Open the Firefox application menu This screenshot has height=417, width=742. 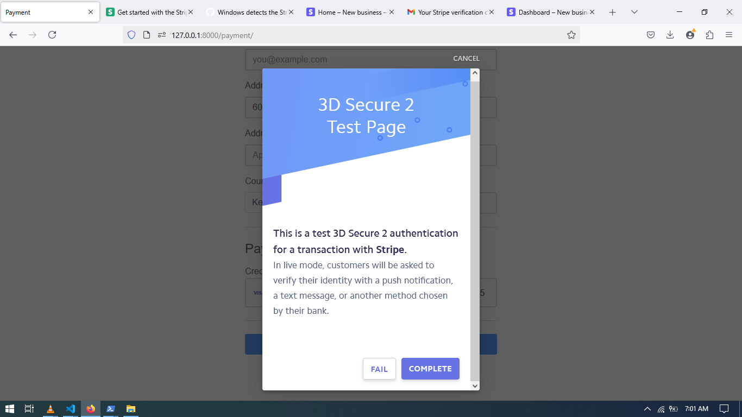click(x=729, y=35)
